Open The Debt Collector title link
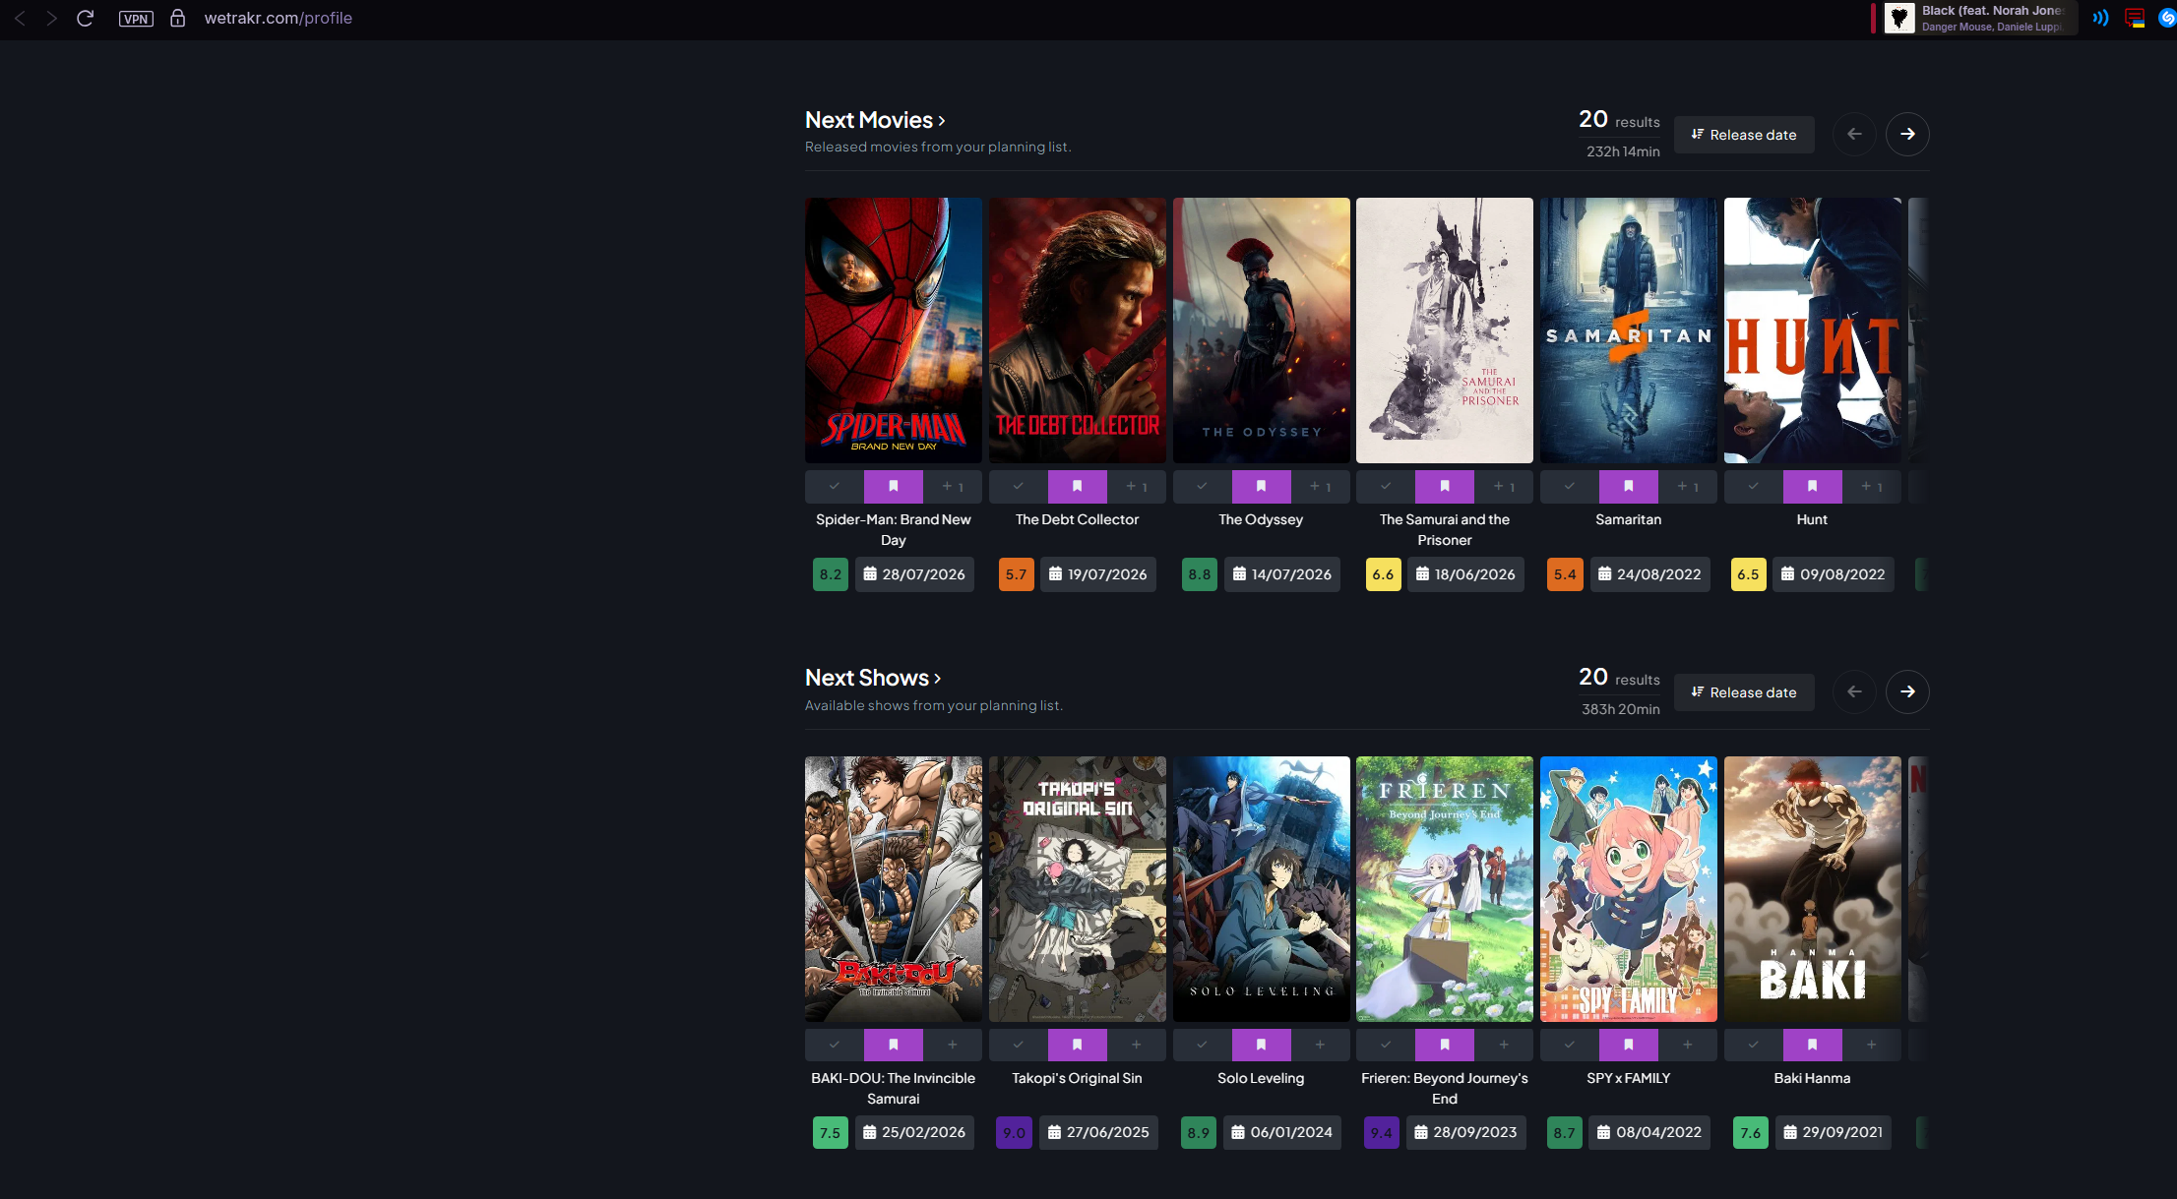The width and height of the screenshot is (2177, 1199). [1078, 519]
